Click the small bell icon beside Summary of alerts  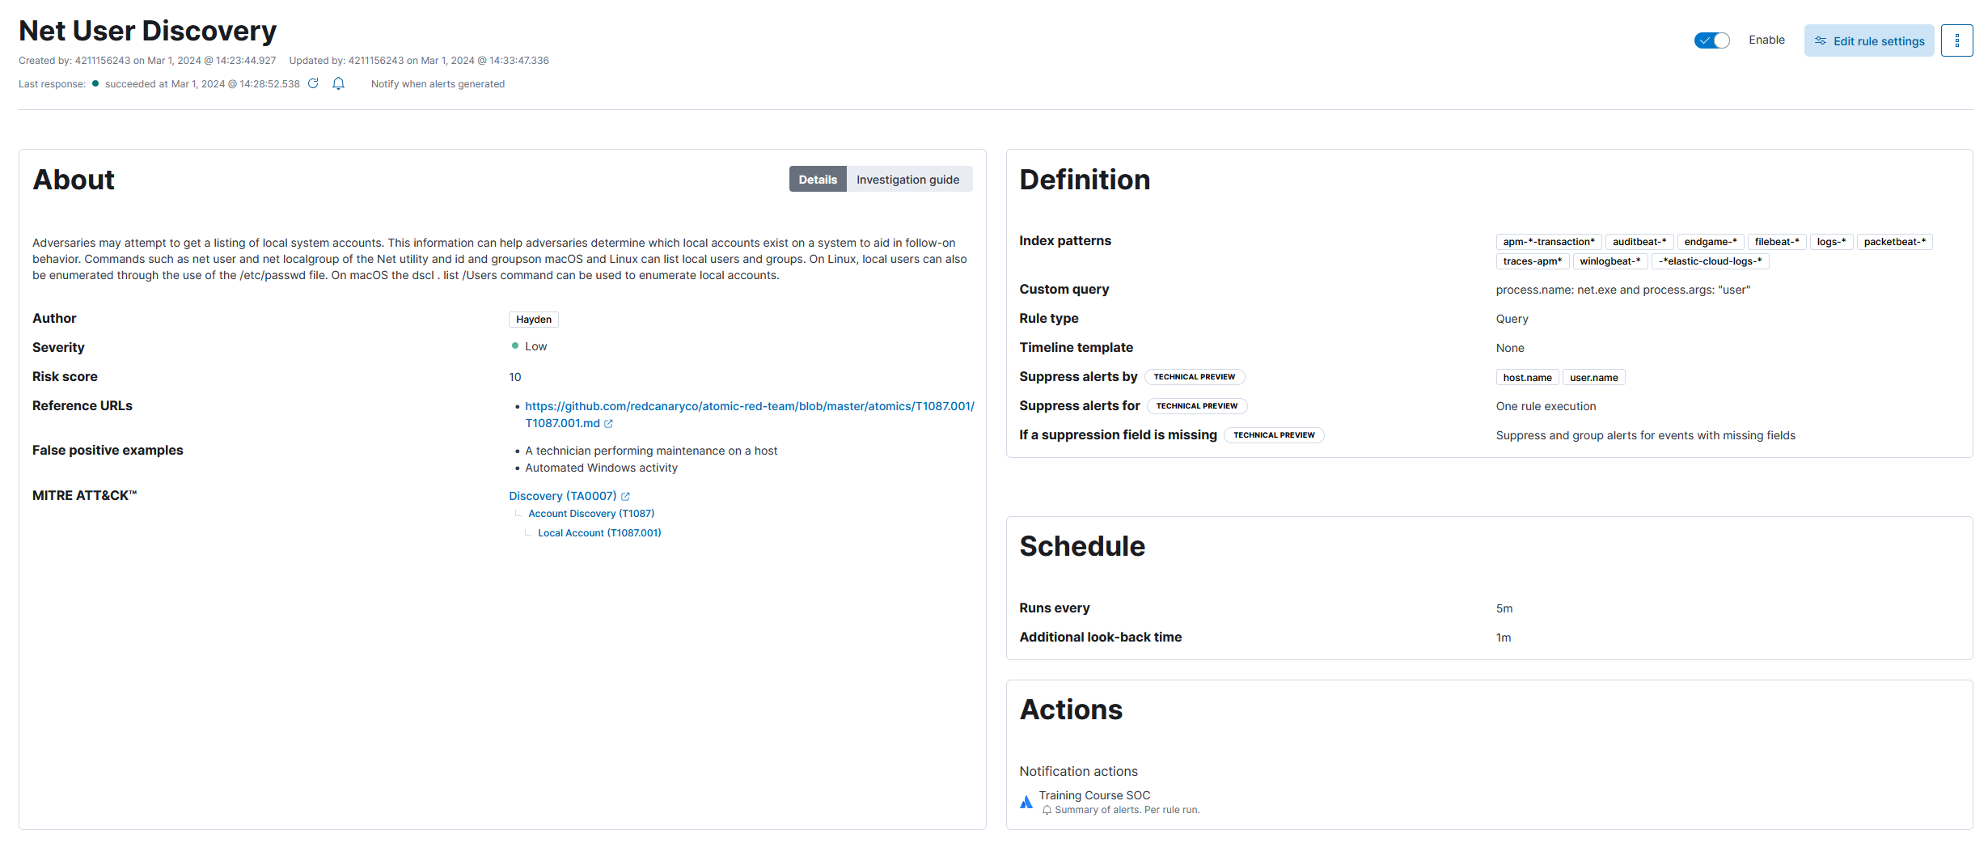coord(1047,810)
